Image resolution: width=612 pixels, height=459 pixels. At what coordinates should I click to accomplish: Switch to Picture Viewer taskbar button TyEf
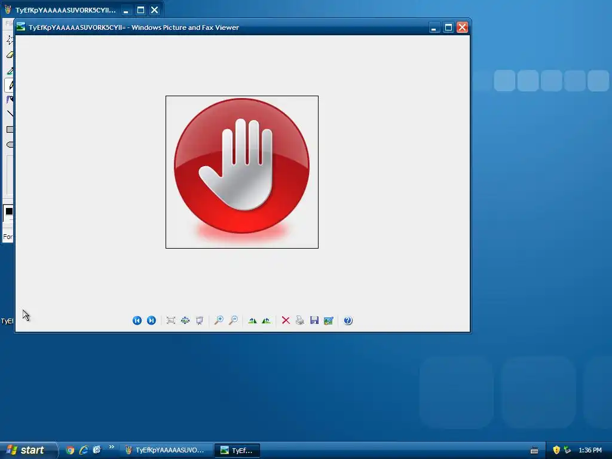click(x=237, y=450)
